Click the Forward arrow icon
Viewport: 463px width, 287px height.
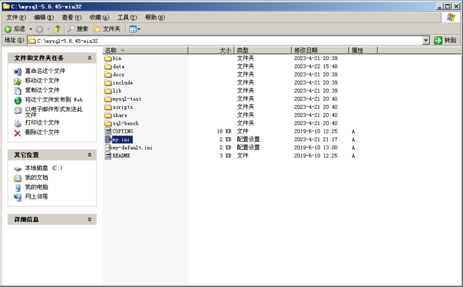40,29
